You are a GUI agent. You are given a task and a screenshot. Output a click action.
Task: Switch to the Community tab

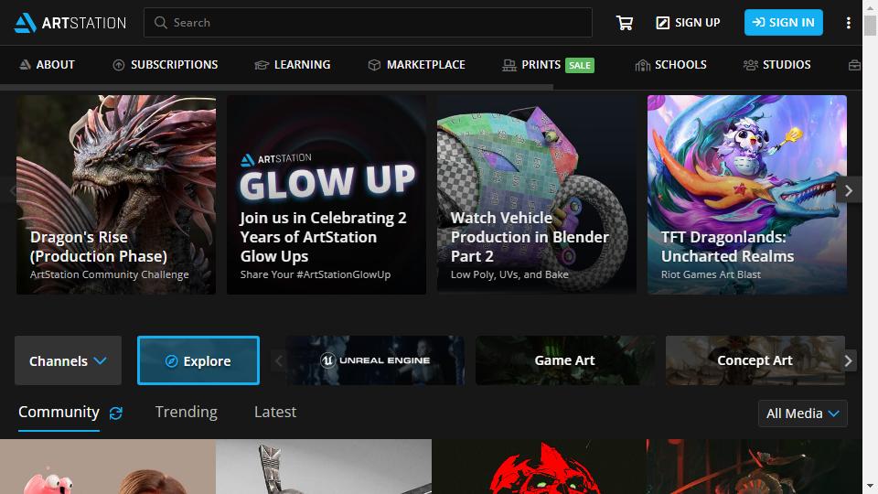pyautogui.click(x=59, y=413)
